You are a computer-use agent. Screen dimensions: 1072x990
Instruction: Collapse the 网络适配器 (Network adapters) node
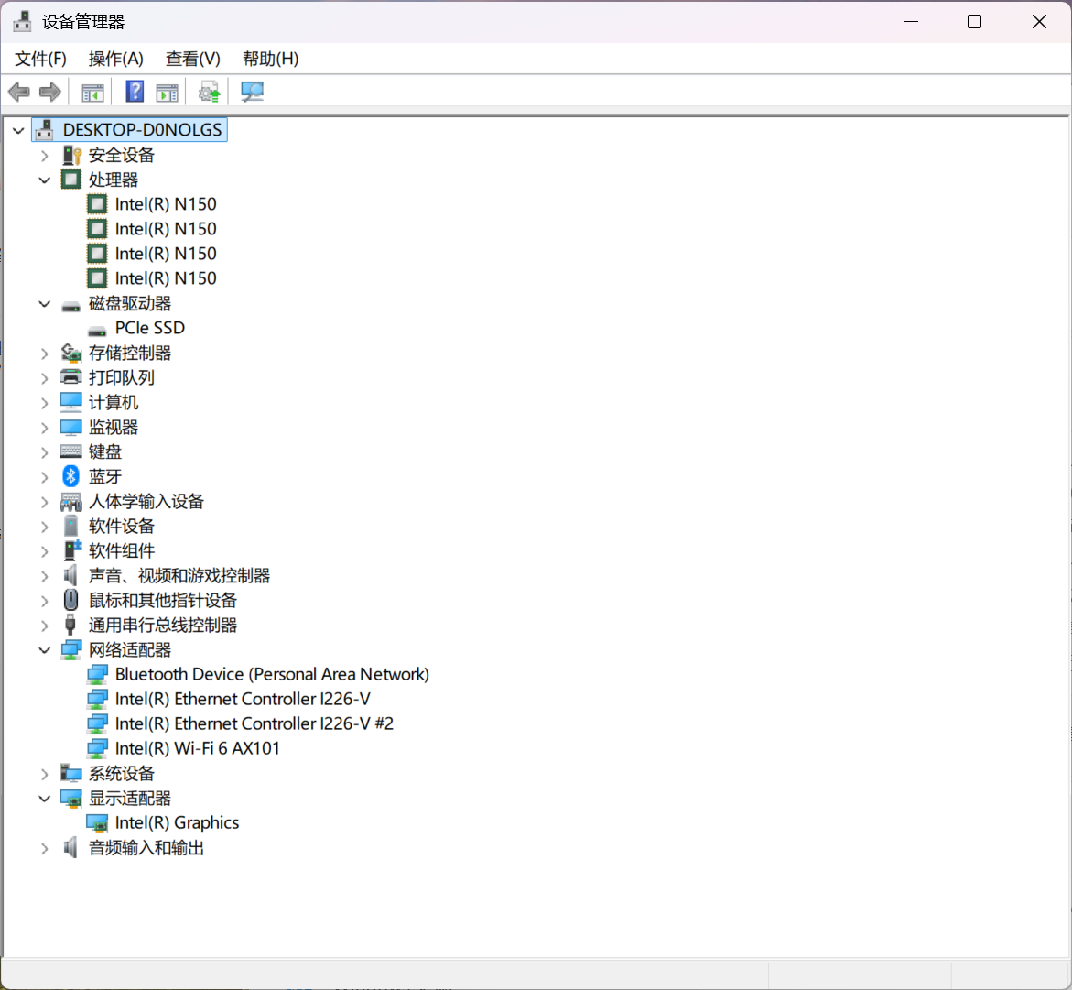44,649
